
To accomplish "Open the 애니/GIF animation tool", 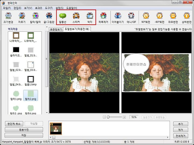I will click(x=131, y=18).
